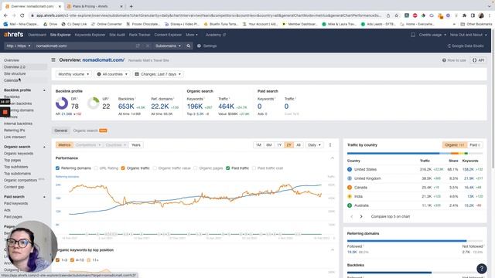Open Rank Tracker in top navigation
The image size is (495, 278).
point(139,35)
